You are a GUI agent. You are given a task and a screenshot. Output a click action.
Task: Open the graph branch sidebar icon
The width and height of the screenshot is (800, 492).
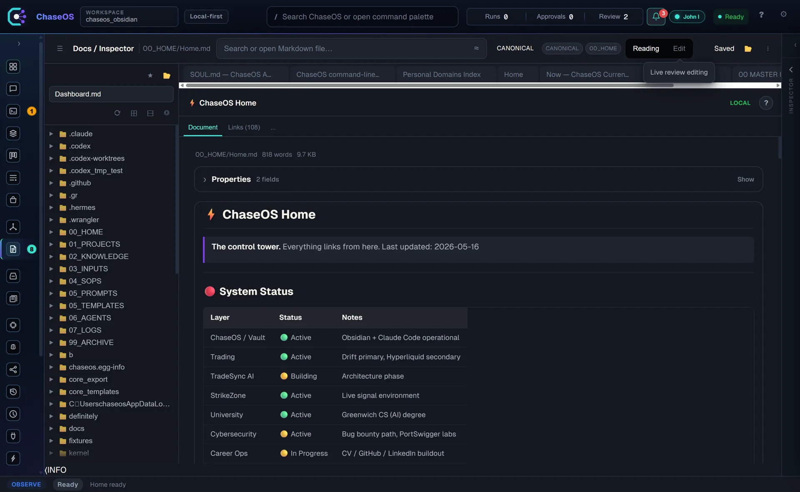[13, 227]
